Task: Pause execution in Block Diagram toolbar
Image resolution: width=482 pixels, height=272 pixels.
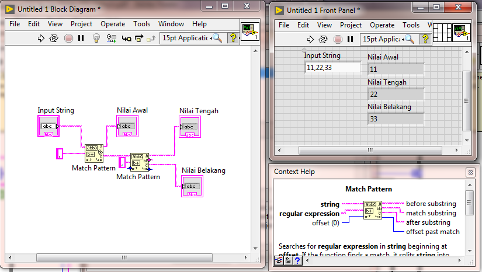Action: [x=81, y=38]
